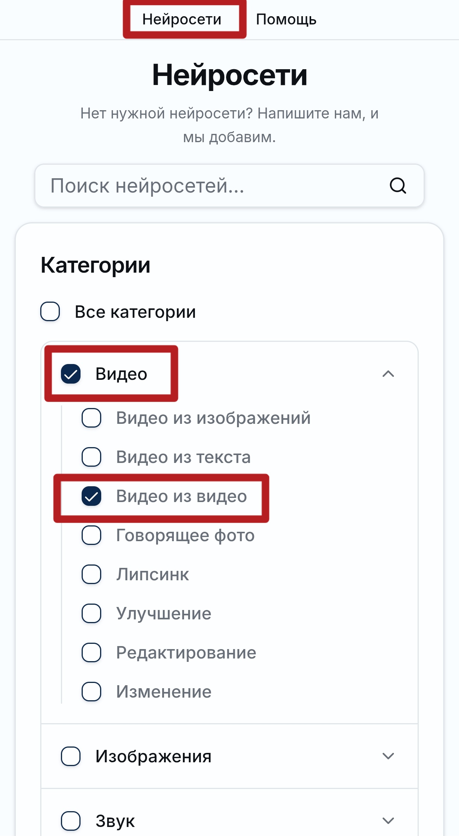Uncheck the Видео category checkbox
This screenshot has height=836, width=459.
click(71, 374)
